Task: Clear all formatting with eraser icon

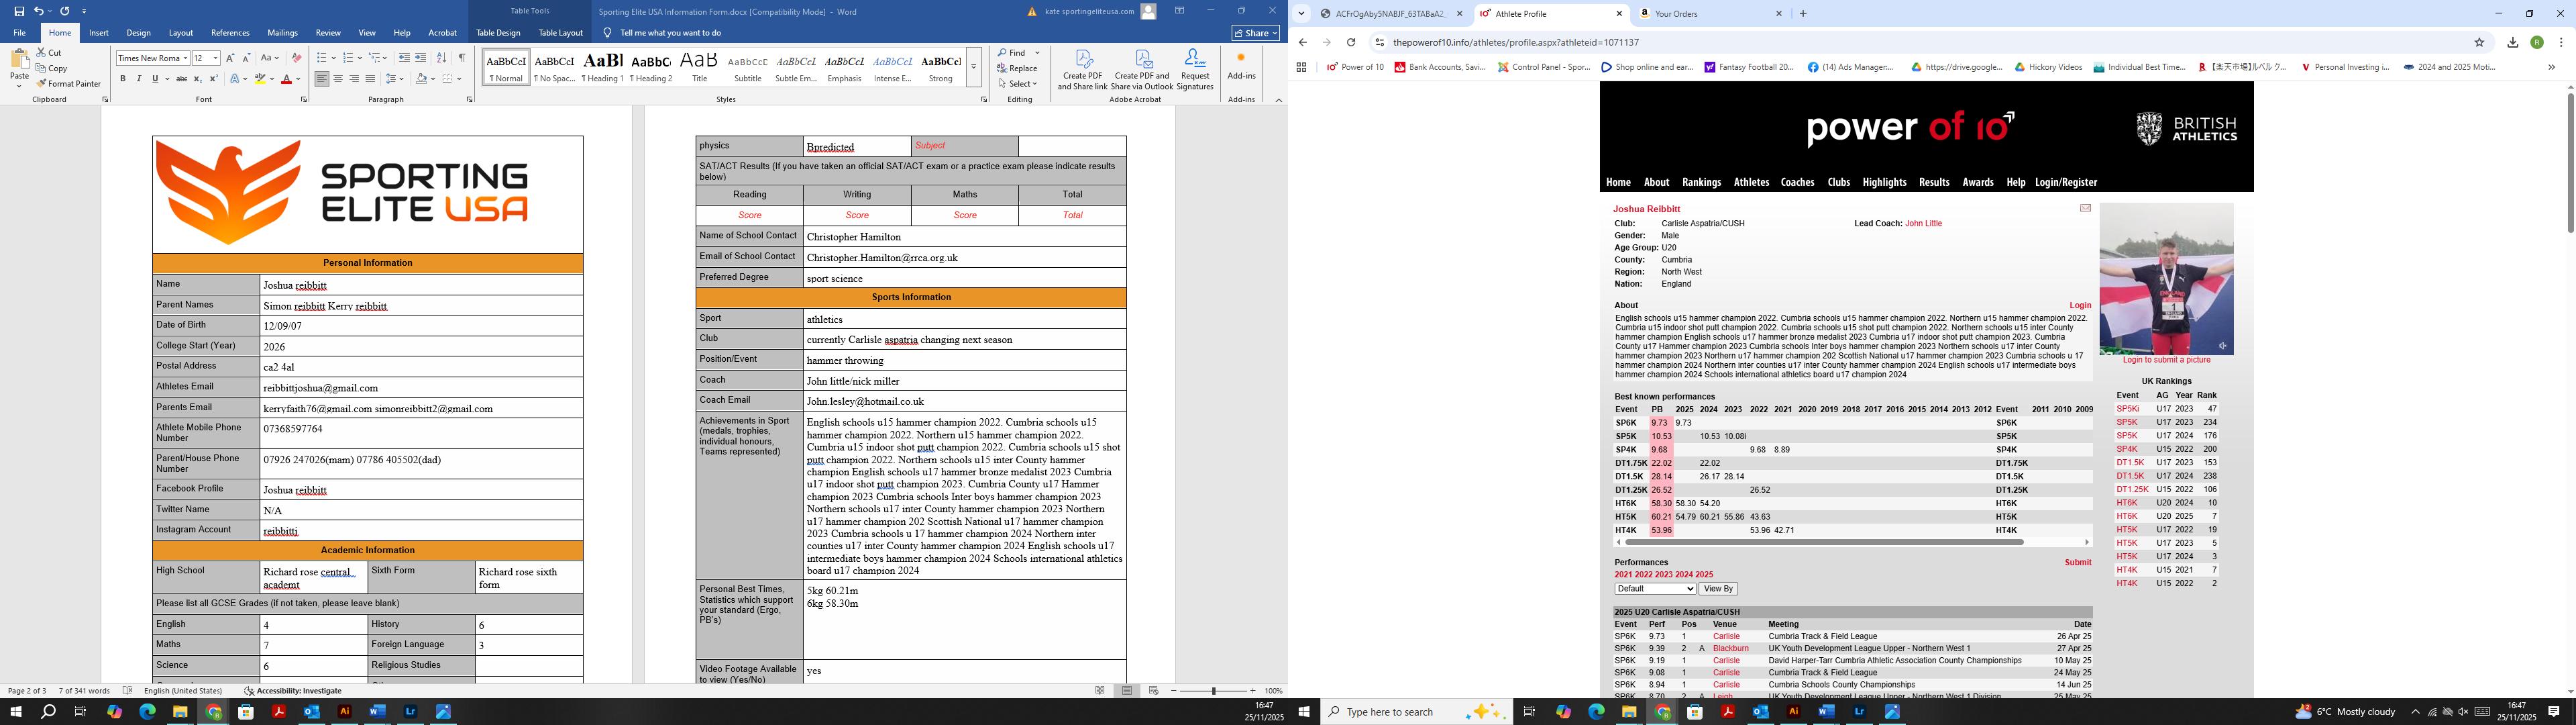Action: pos(296,58)
